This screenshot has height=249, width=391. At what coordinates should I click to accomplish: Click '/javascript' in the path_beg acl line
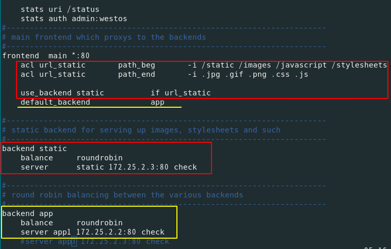[x=301, y=65]
